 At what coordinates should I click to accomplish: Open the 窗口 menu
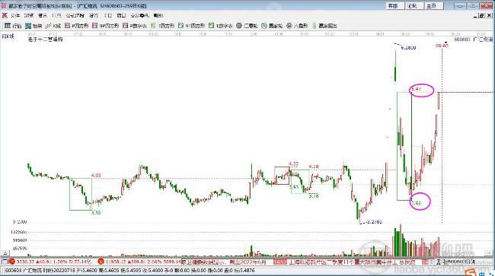coord(121,15)
